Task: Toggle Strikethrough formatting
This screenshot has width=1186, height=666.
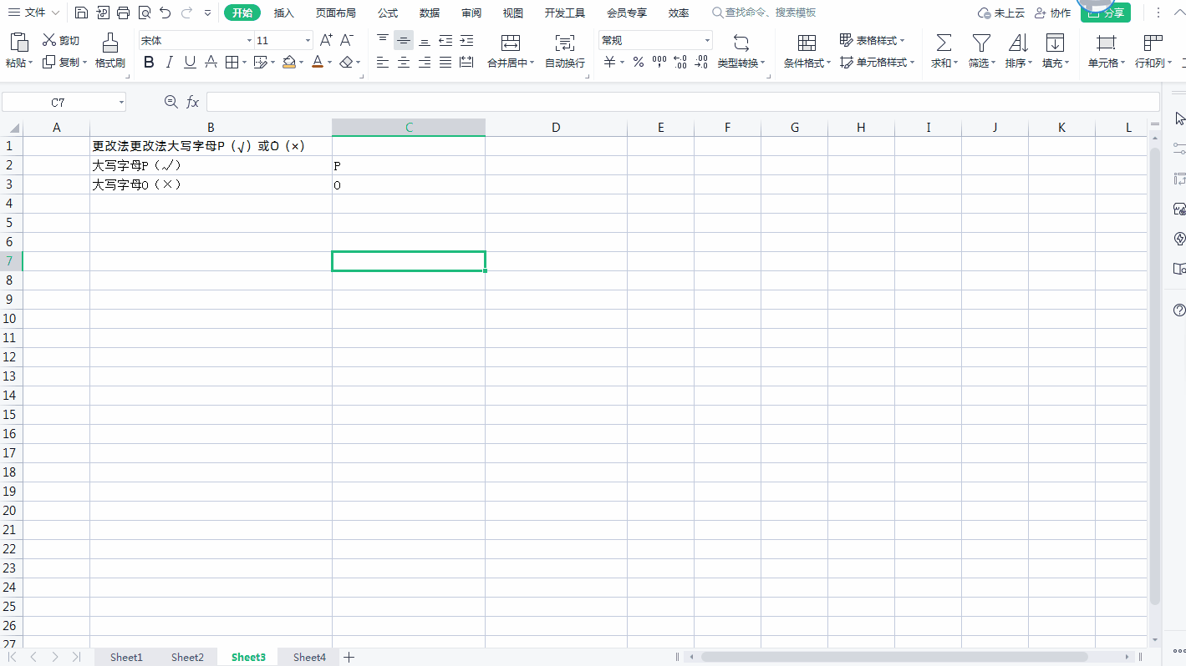Action: coord(211,62)
